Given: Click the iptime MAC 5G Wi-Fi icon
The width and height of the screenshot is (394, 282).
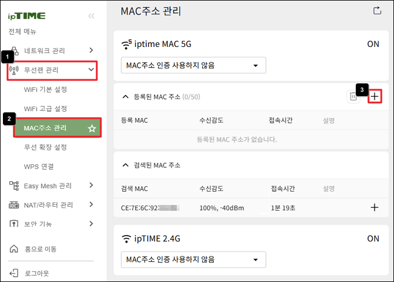Looking at the screenshot, I should point(126,44).
